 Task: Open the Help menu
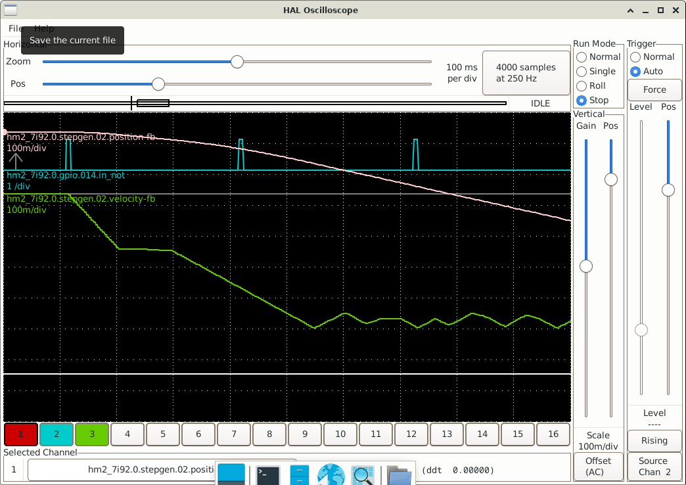[44, 28]
